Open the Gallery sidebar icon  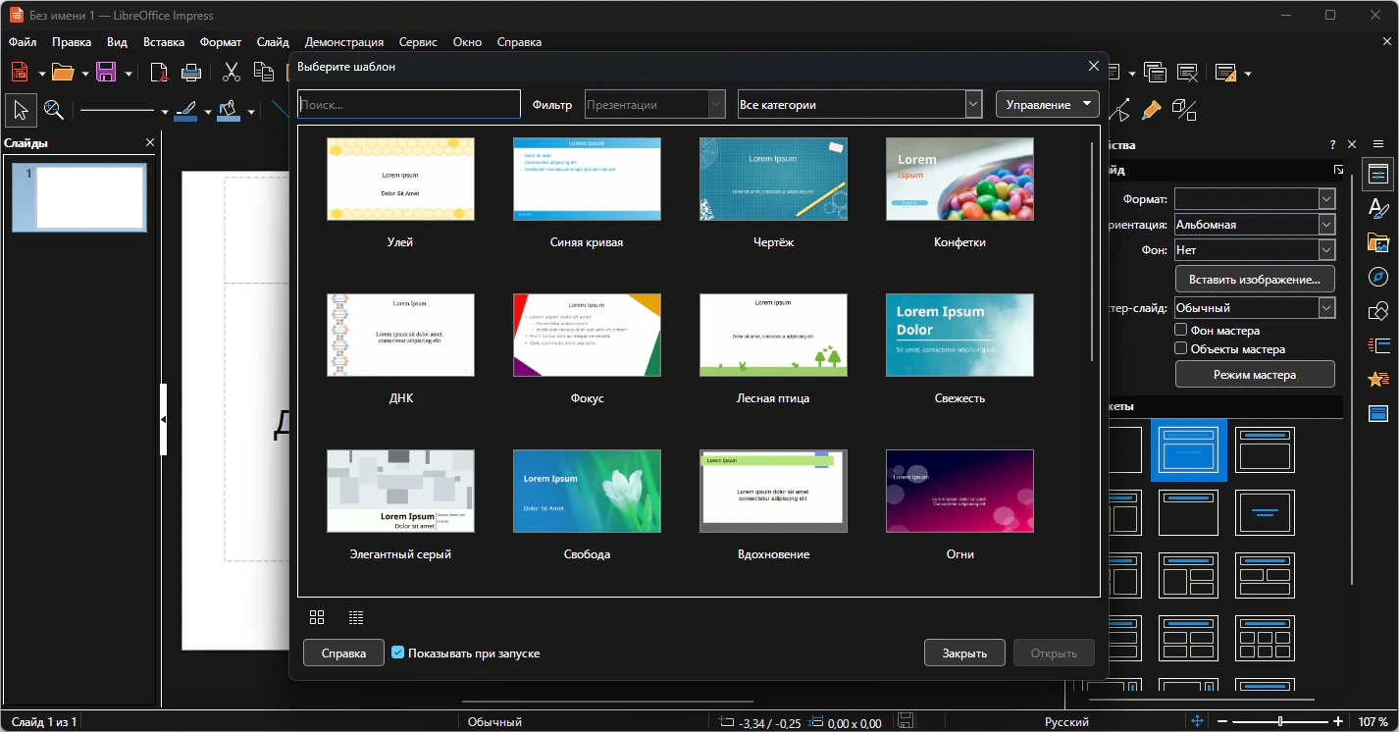coord(1378,242)
